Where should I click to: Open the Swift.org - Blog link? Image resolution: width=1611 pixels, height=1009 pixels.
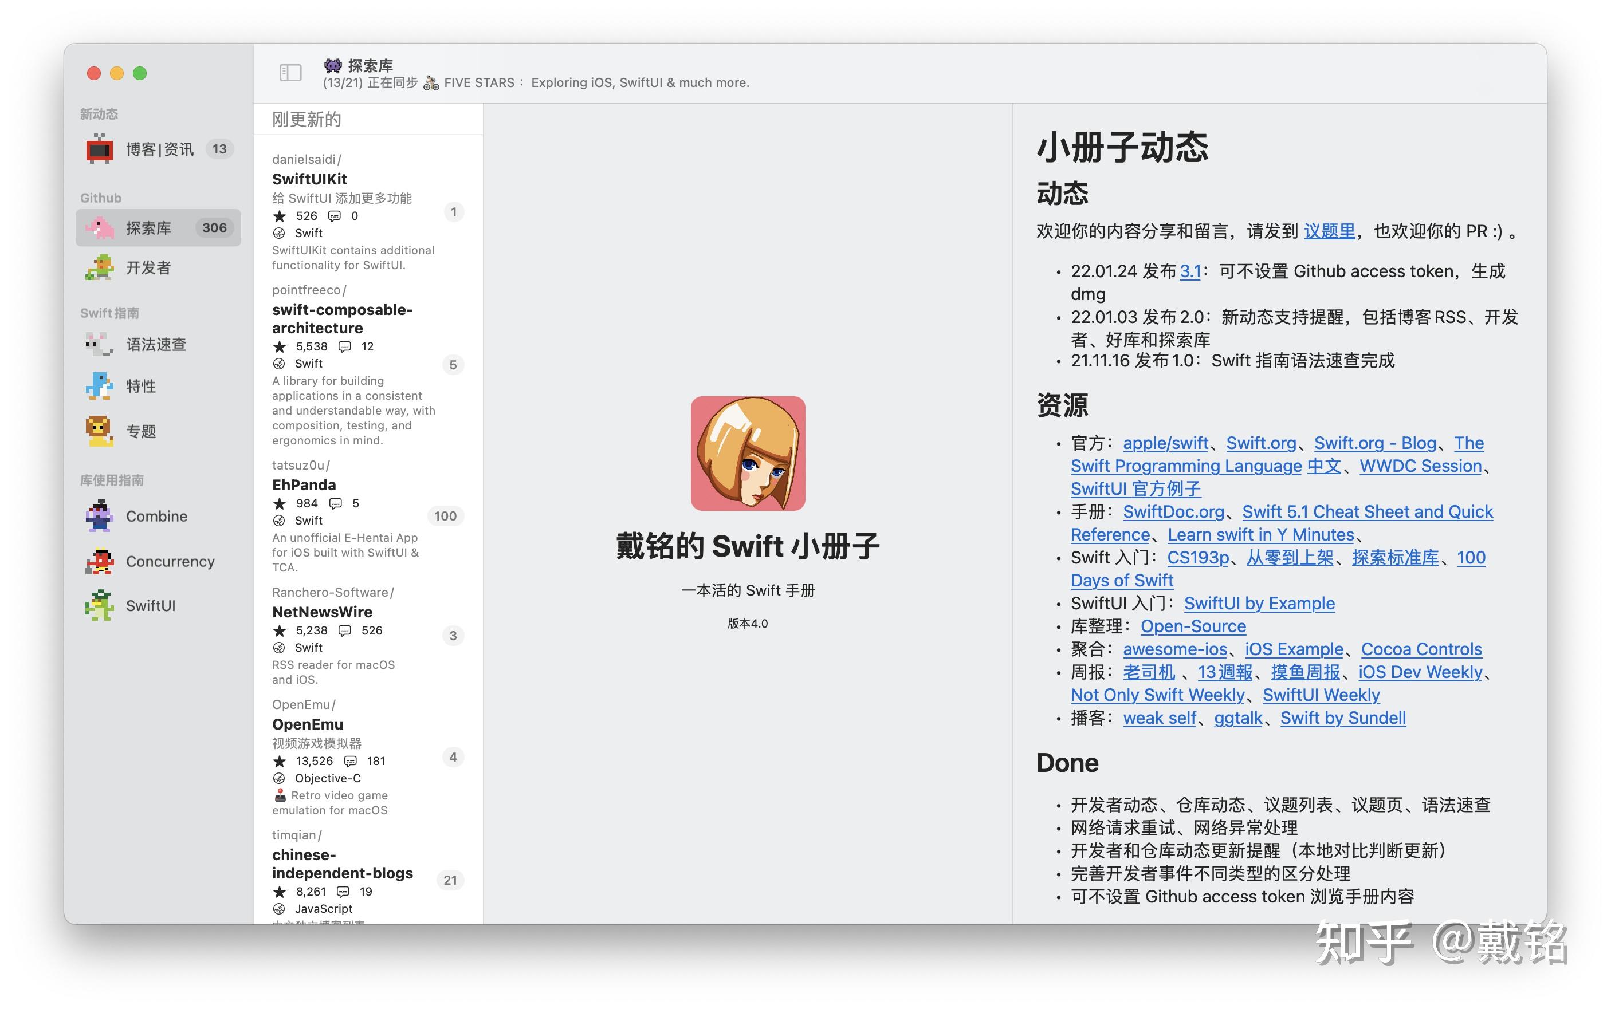1374,443
